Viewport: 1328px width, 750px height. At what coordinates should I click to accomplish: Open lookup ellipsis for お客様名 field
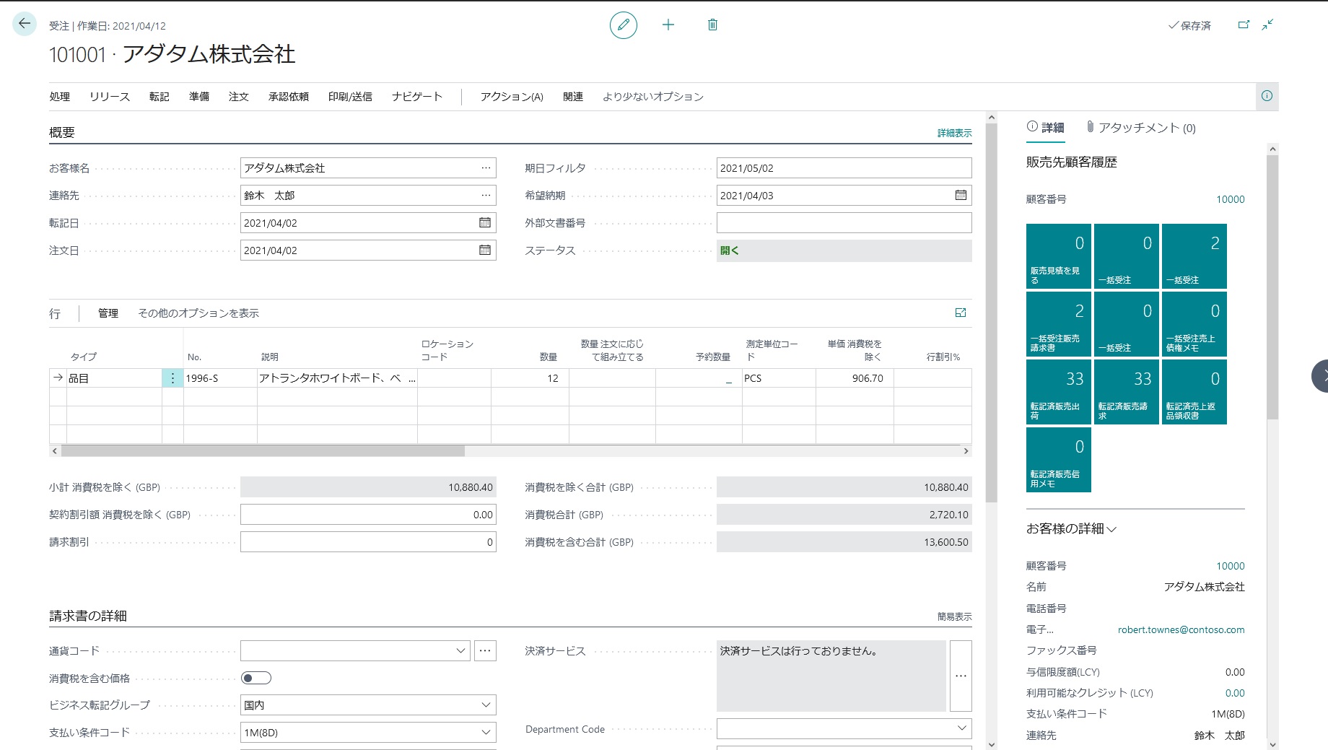coord(486,168)
